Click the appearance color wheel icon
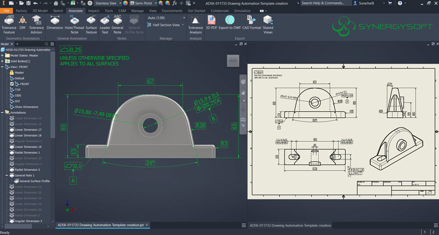 tap(126, 3)
